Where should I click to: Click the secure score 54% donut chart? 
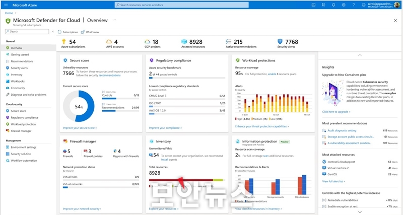(x=79, y=106)
